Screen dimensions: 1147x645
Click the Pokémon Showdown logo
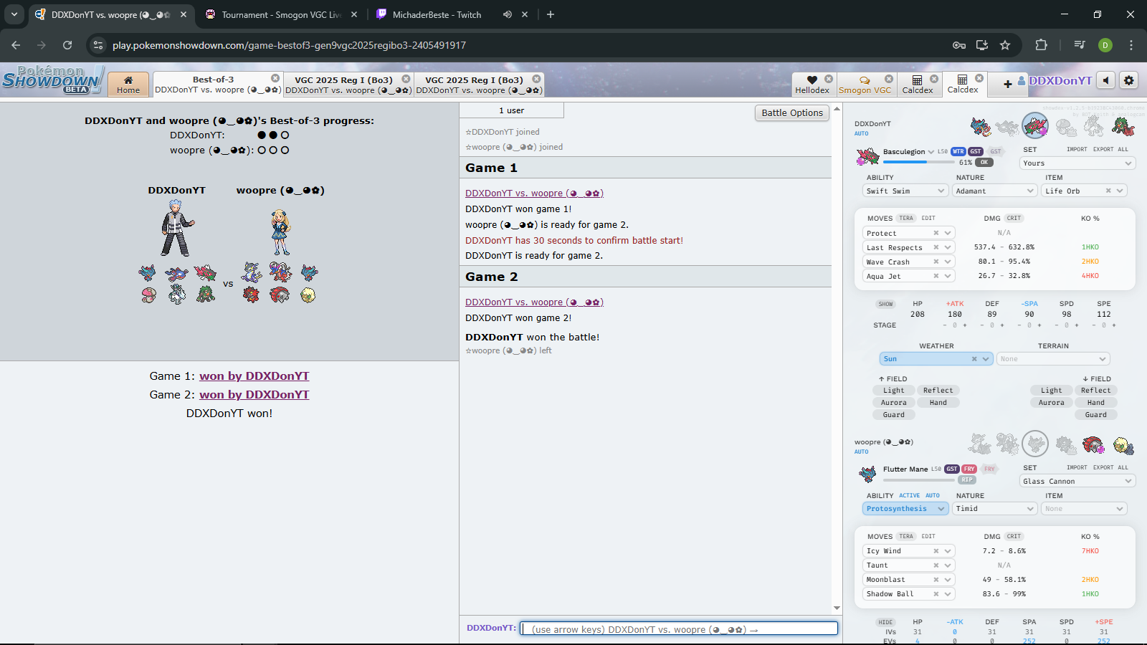click(52, 79)
